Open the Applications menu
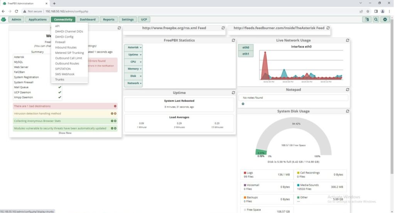Screen dimensions: 395x213 point(37,19)
